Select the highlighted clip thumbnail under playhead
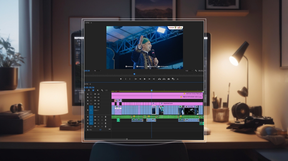 point(154,110)
